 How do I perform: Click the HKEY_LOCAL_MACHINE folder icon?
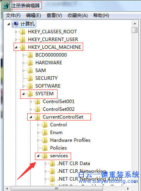(23, 47)
